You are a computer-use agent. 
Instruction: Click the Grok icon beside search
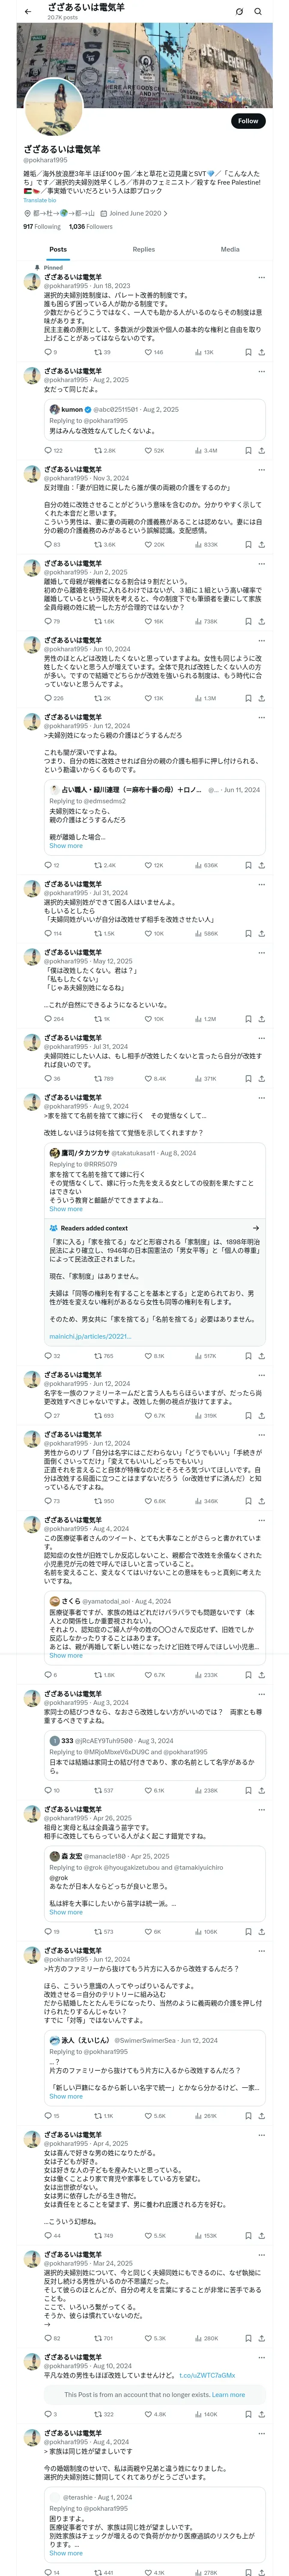click(239, 12)
